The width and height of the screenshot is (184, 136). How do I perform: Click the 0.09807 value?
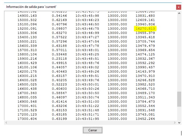coord(59,29)
